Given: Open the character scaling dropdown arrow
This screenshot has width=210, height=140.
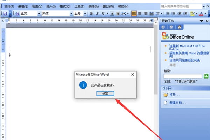Looking at the screenshot, I should coord(128,14).
